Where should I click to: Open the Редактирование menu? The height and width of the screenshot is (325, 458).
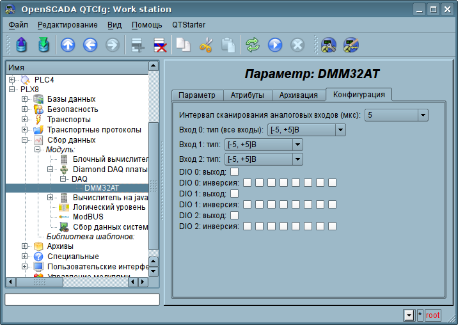(67, 25)
